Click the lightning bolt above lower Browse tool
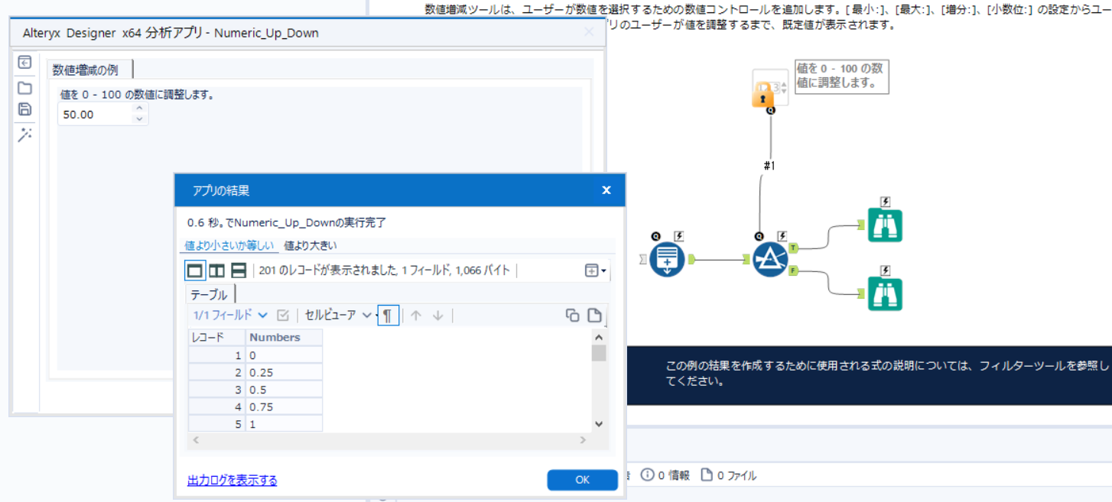This screenshot has width=1112, height=502. tap(886, 270)
